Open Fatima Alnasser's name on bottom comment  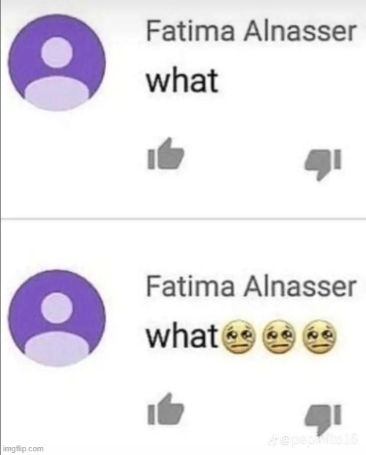[x=251, y=287]
